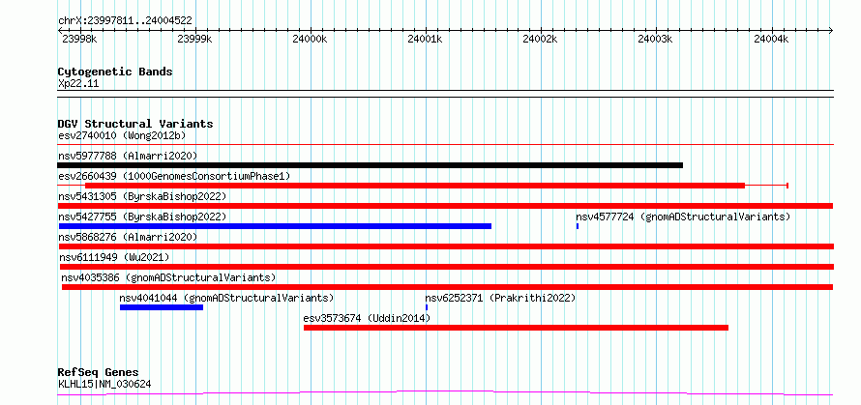Click the chrX:23997811..24004522 region label
This screenshot has height=405, width=861.
point(125,21)
